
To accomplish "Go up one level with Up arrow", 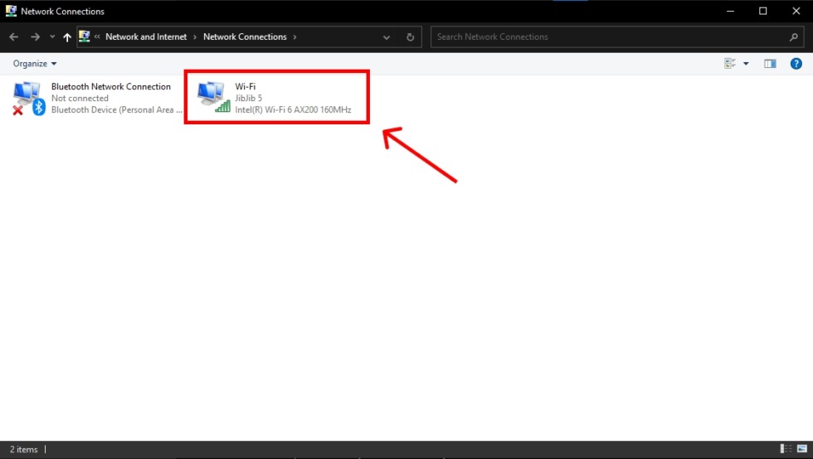I will click(x=67, y=36).
